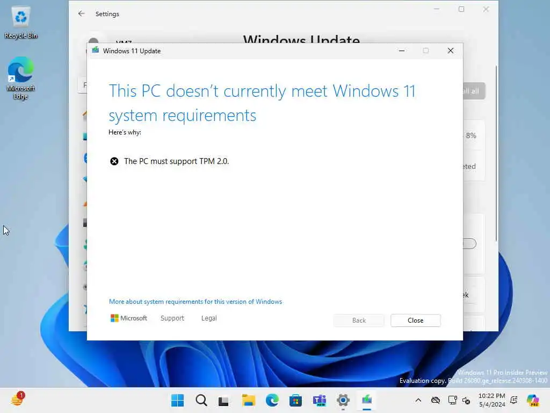
Task: Click the 'The PC must support TPM 2.0.' text
Action: point(176,161)
